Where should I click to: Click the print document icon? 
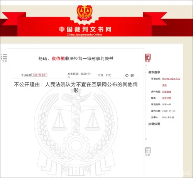point(132,75)
